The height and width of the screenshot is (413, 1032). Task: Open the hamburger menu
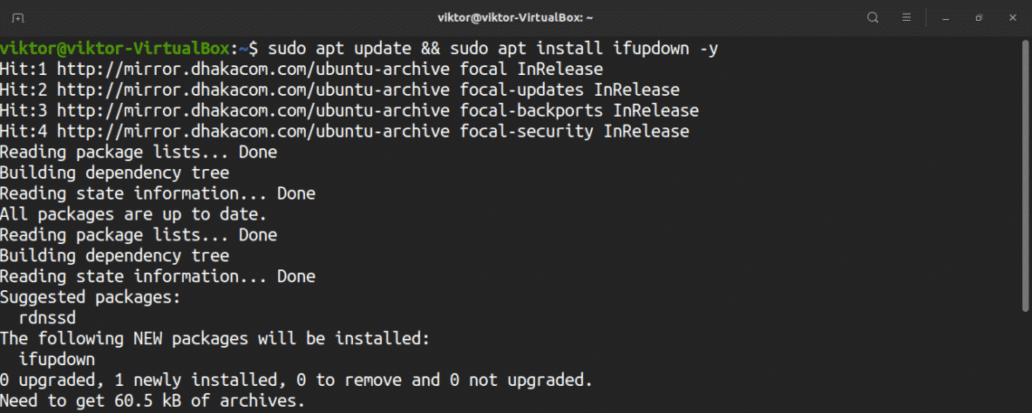click(905, 17)
